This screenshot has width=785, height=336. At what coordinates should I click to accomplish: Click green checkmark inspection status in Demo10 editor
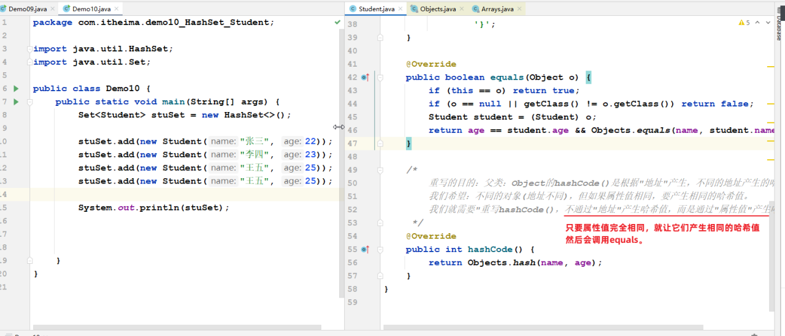coord(337,22)
